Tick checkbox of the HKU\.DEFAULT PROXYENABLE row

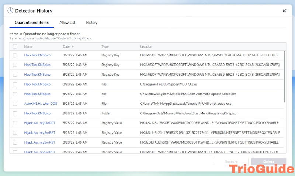pyautogui.click(x=15, y=142)
